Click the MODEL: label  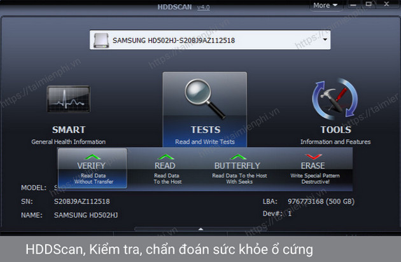pyautogui.click(x=34, y=188)
